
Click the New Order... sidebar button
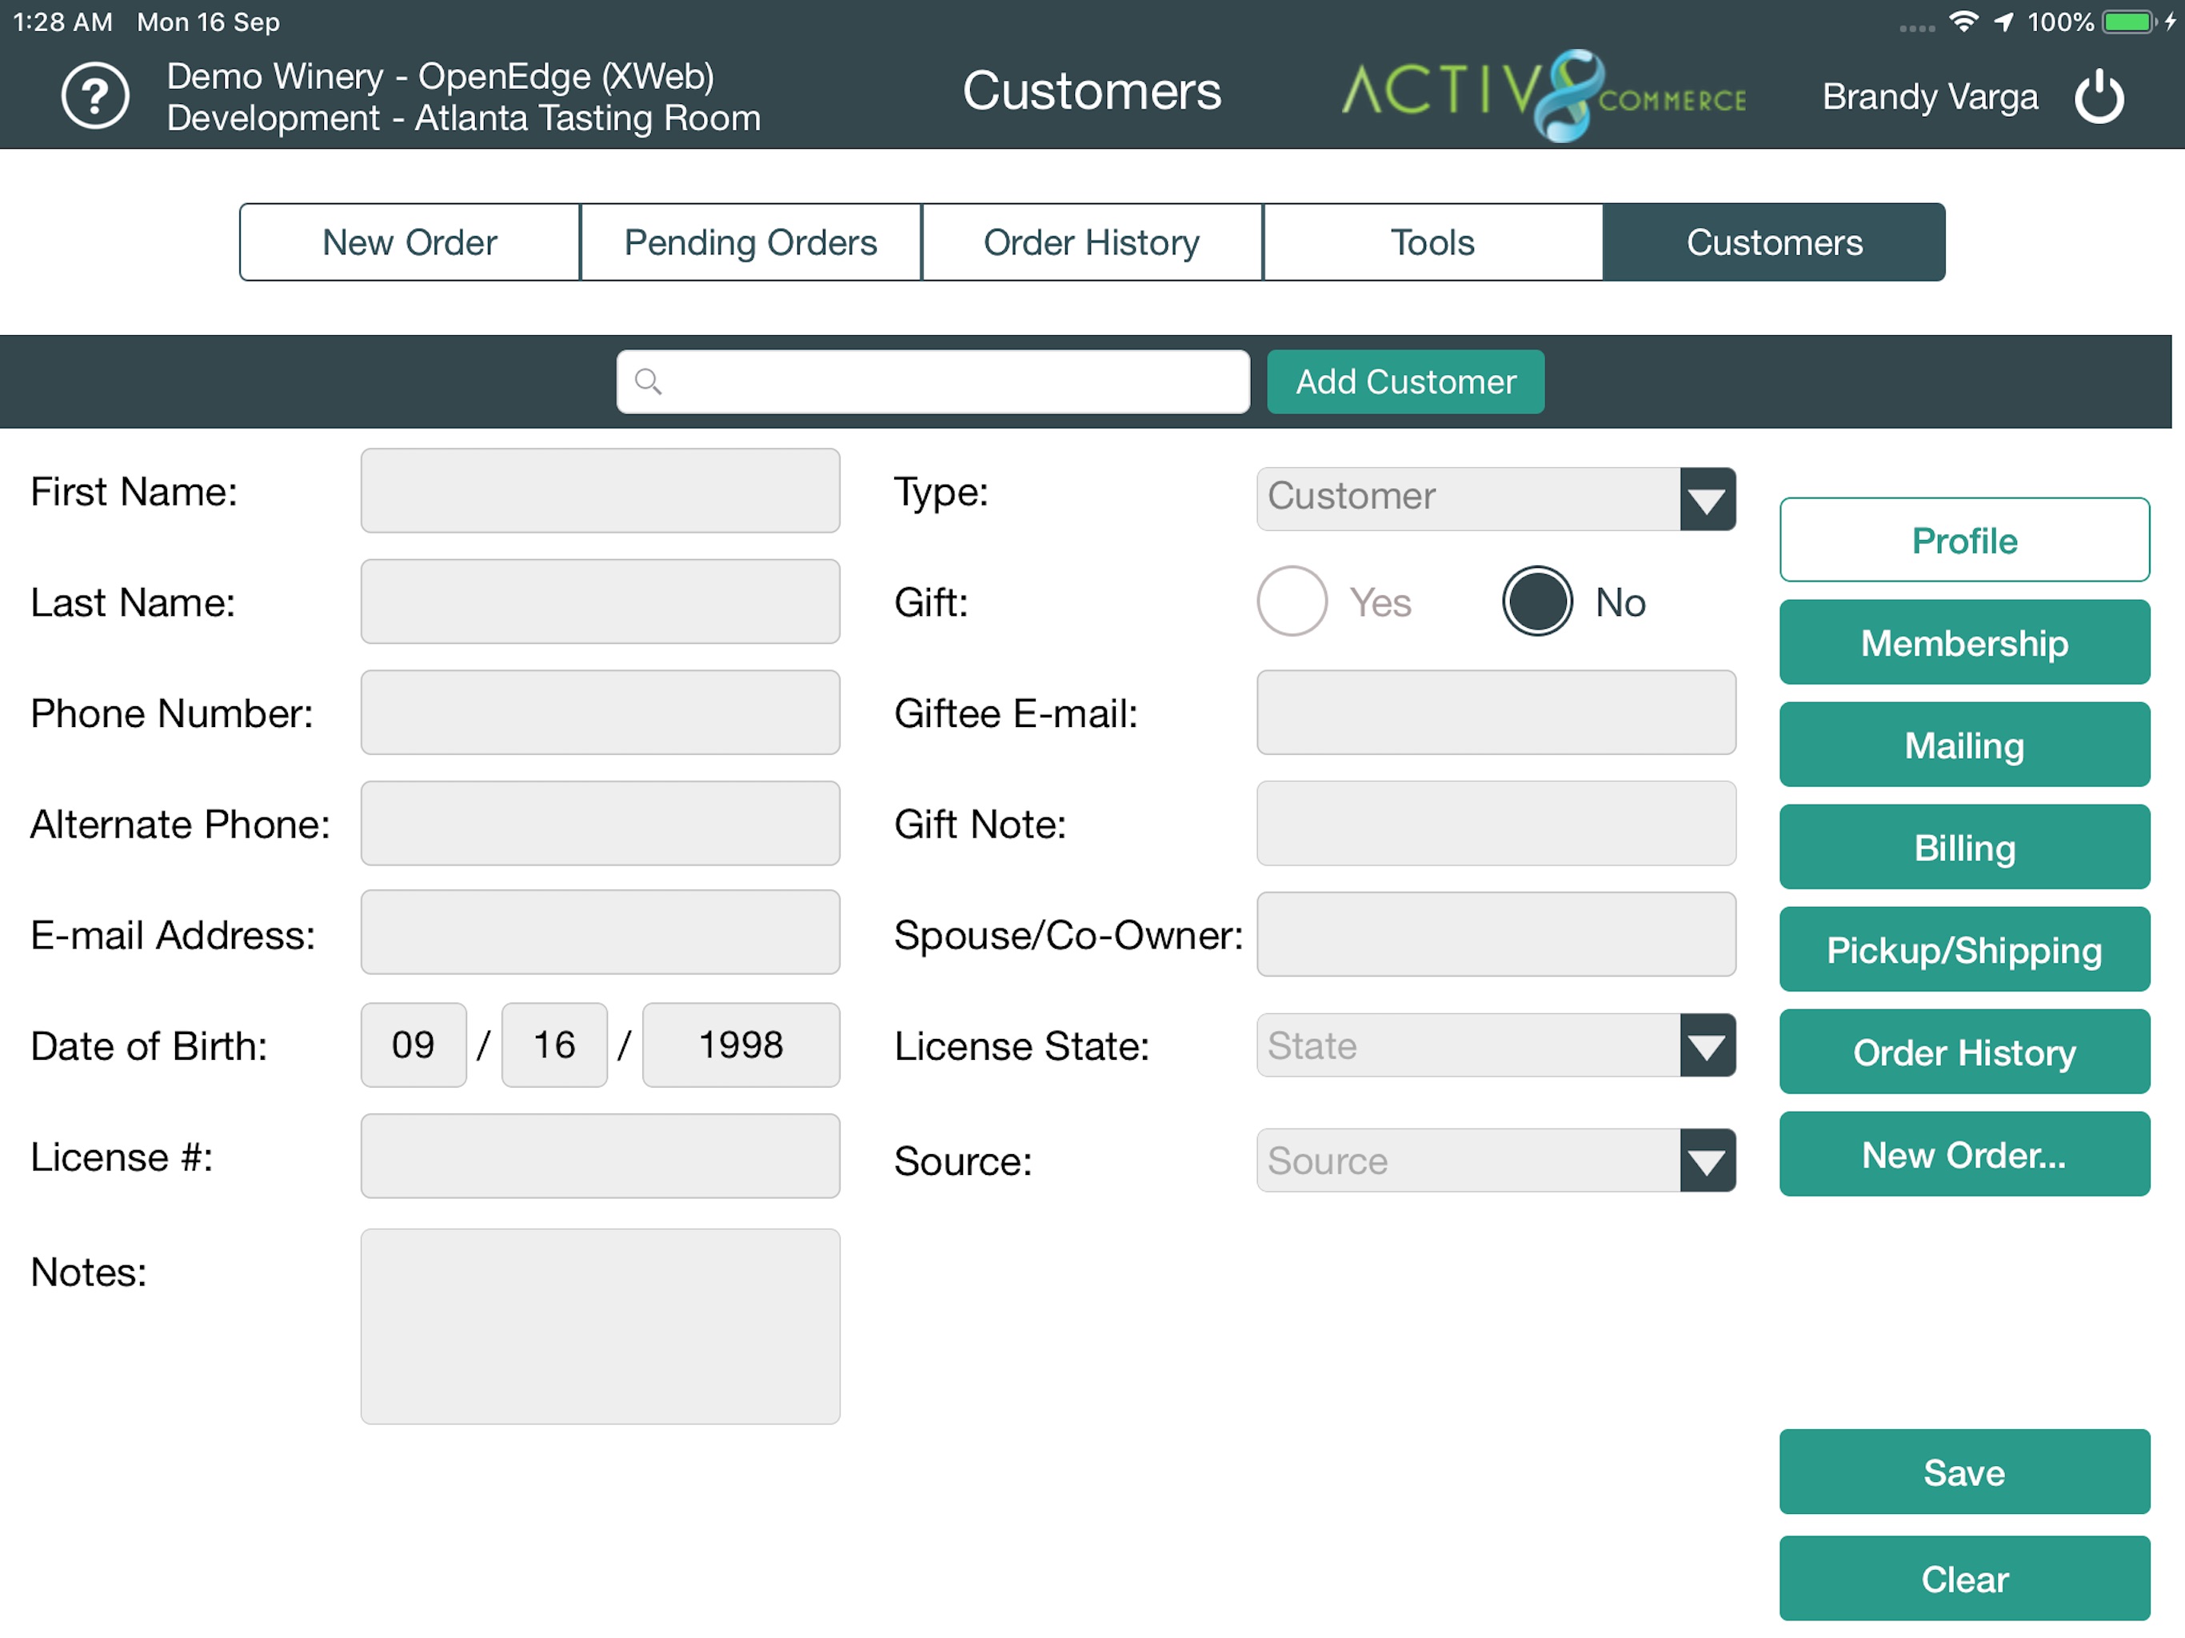point(1963,1155)
